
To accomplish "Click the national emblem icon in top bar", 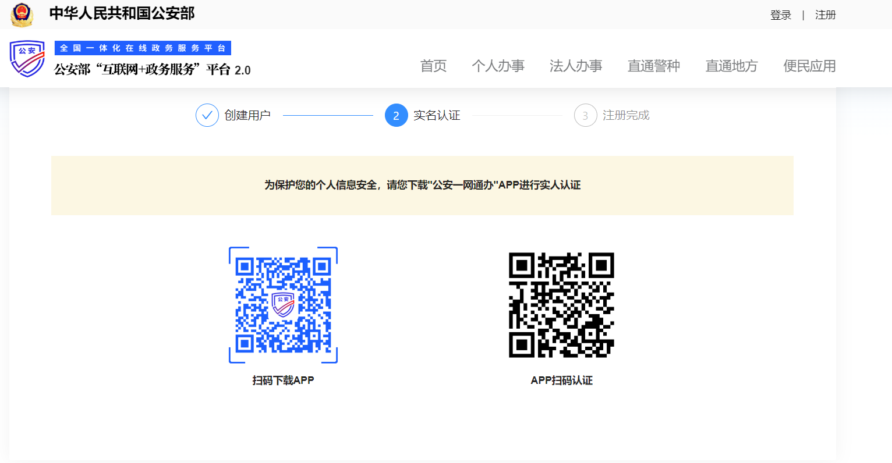I will [22, 14].
